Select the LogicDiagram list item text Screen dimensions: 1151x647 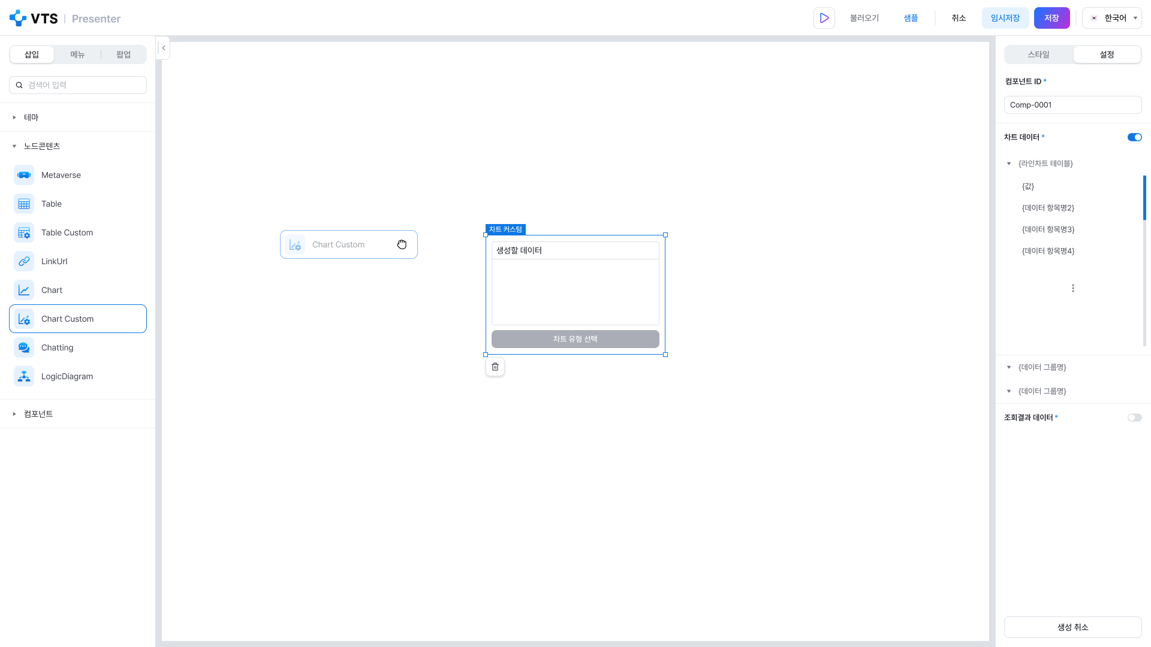pos(67,376)
